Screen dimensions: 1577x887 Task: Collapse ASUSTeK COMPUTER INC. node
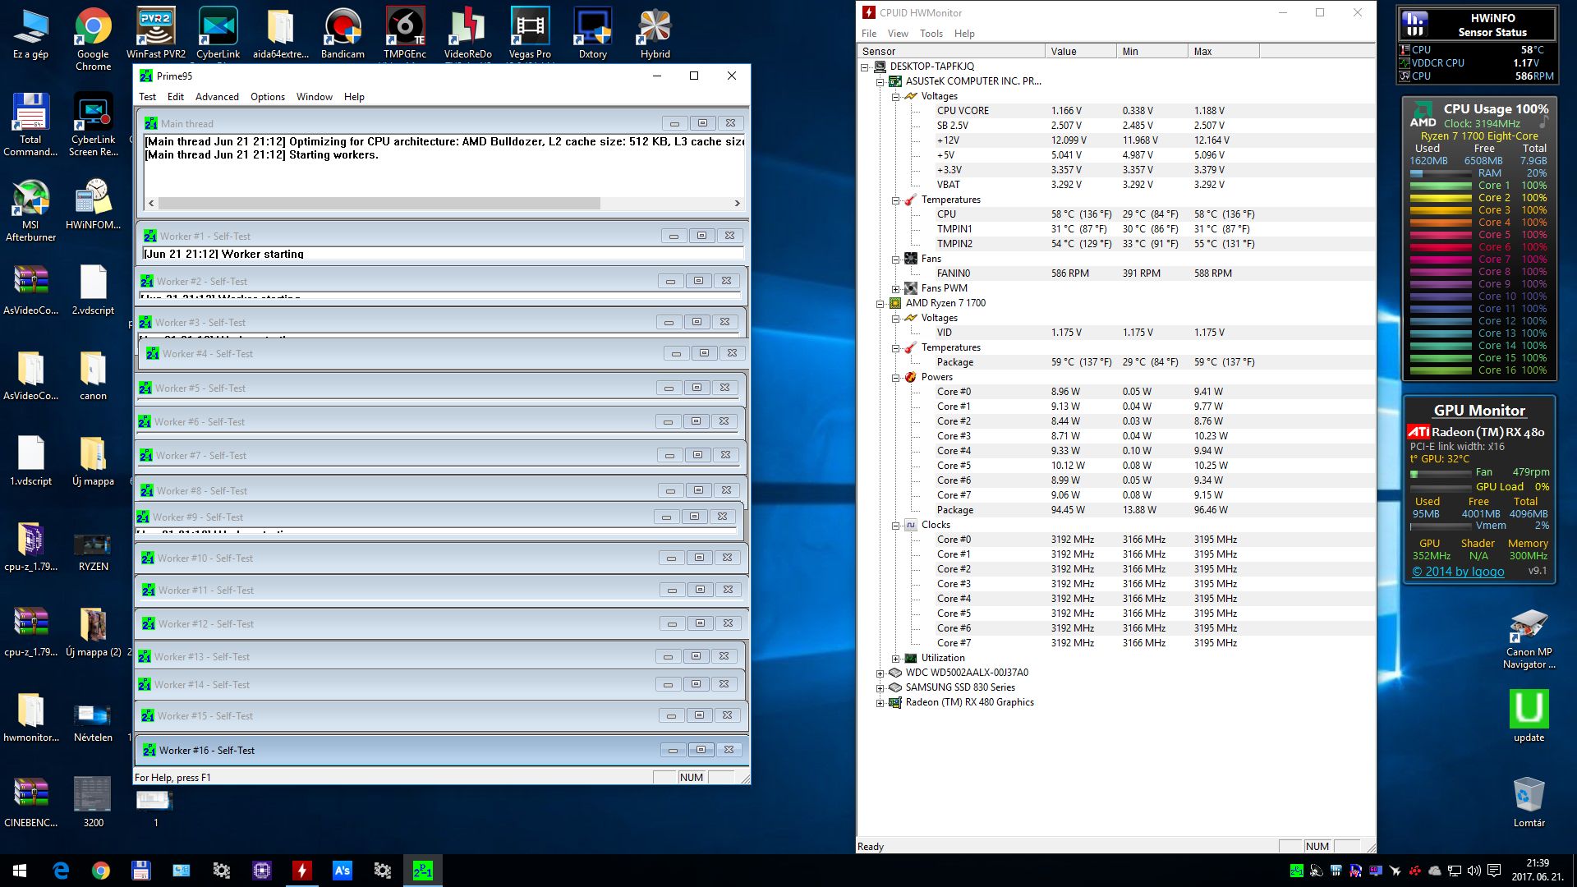pos(880,81)
